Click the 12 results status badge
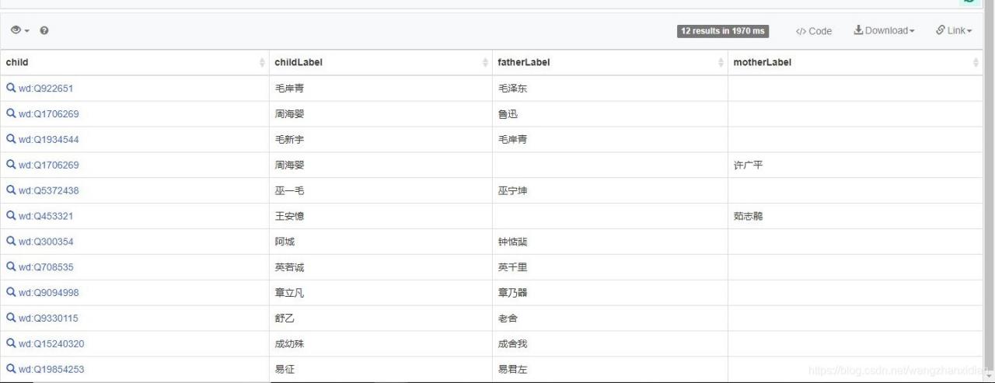The image size is (995, 383). point(723,31)
